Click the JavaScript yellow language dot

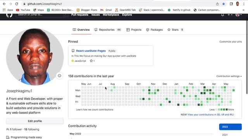(x=72, y=61)
